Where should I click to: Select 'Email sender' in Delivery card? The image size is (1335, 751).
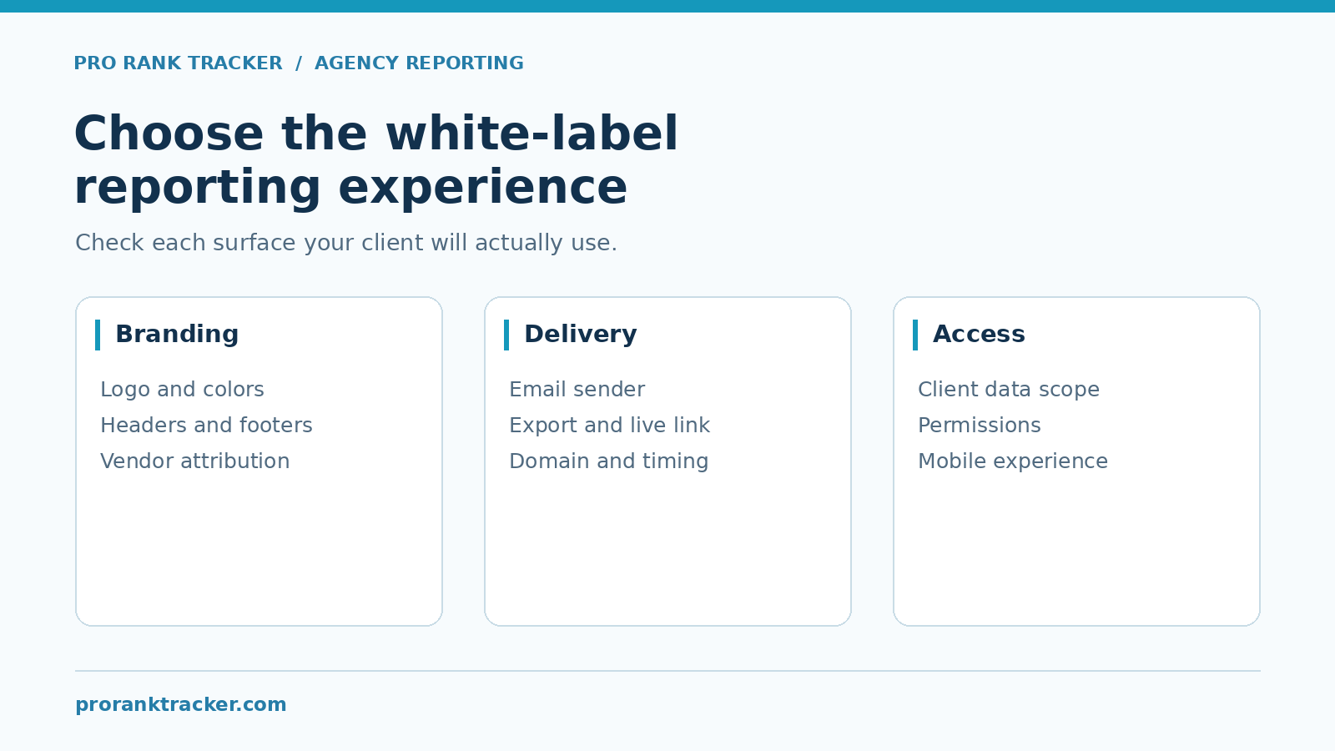[x=577, y=390]
